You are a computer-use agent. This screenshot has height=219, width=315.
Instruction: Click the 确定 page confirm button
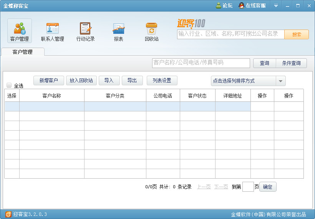(268, 187)
